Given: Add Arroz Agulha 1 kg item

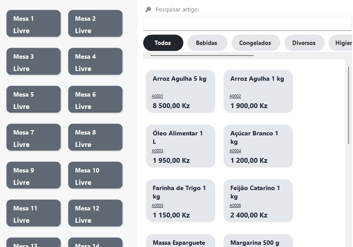Looking at the screenshot, I should click(x=258, y=91).
